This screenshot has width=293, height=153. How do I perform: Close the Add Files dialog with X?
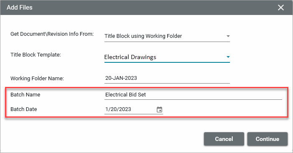tap(280, 7)
